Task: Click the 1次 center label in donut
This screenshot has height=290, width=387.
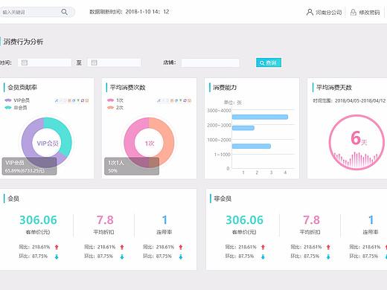Action: pos(150,144)
